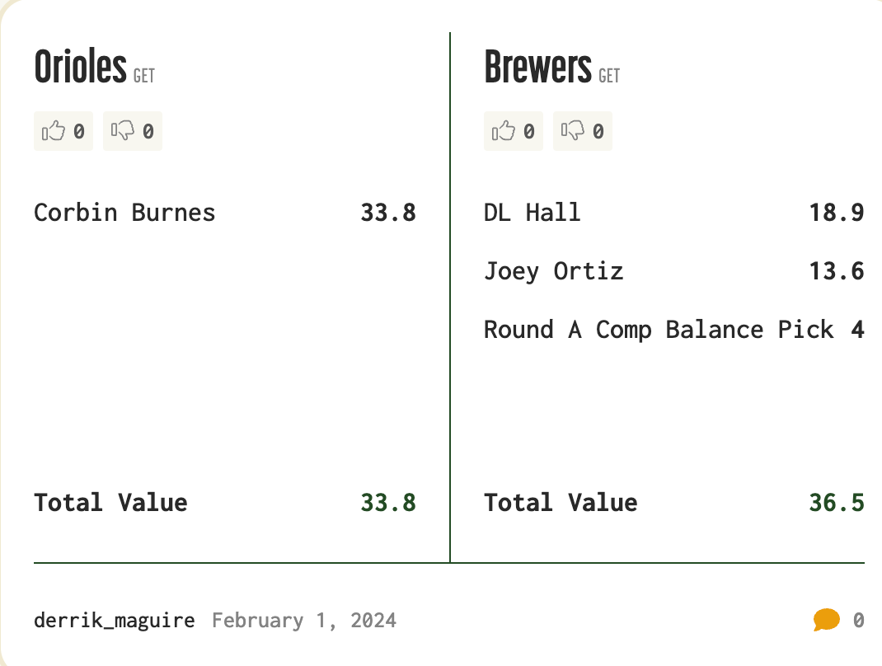Click the Brewers Total Value label
Viewport: 882px width, 666px height.
click(x=561, y=502)
